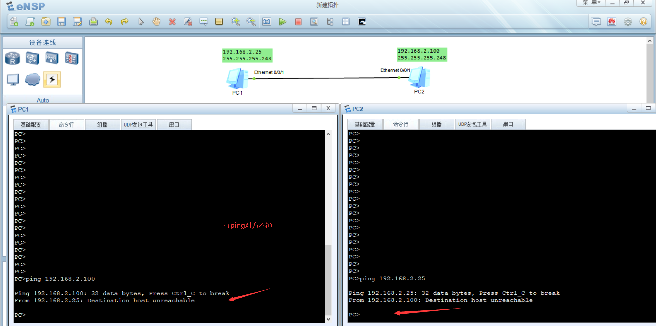This screenshot has width=656, height=326.
Task: Add a text note with the speech bubble tool
Action: (204, 22)
